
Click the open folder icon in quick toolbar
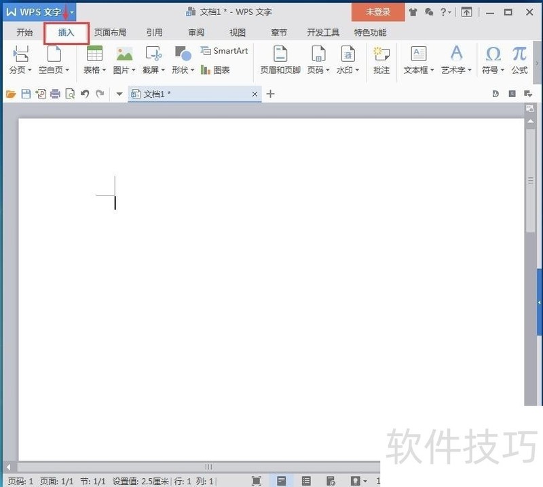[x=11, y=94]
